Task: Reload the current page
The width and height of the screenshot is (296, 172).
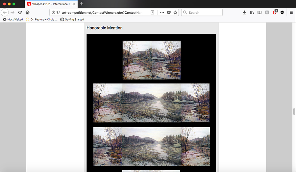Action: point(20,12)
